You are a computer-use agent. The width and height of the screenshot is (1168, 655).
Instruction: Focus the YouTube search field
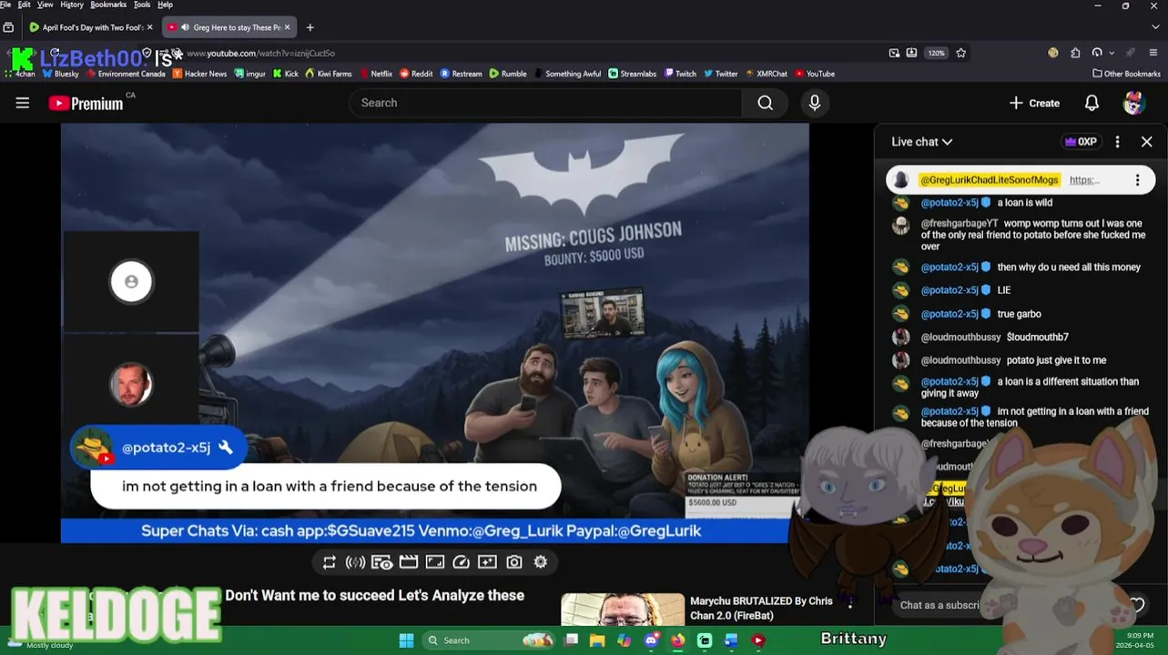click(544, 104)
